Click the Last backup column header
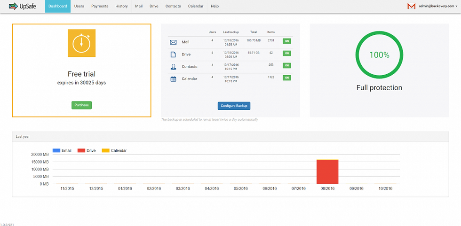Viewport: 461px width, 226px height. click(231, 32)
